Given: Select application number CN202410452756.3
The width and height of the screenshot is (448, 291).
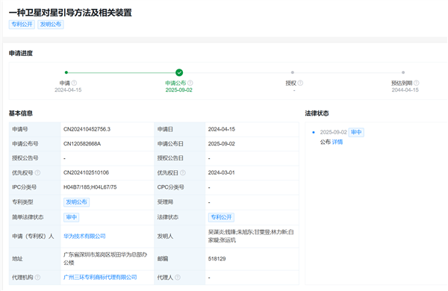Looking at the screenshot, I should pos(87,129).
